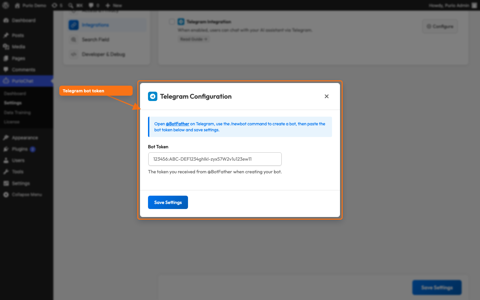Click the Pages icon in sidebar

pyautogui.click(x=6, y=58)
